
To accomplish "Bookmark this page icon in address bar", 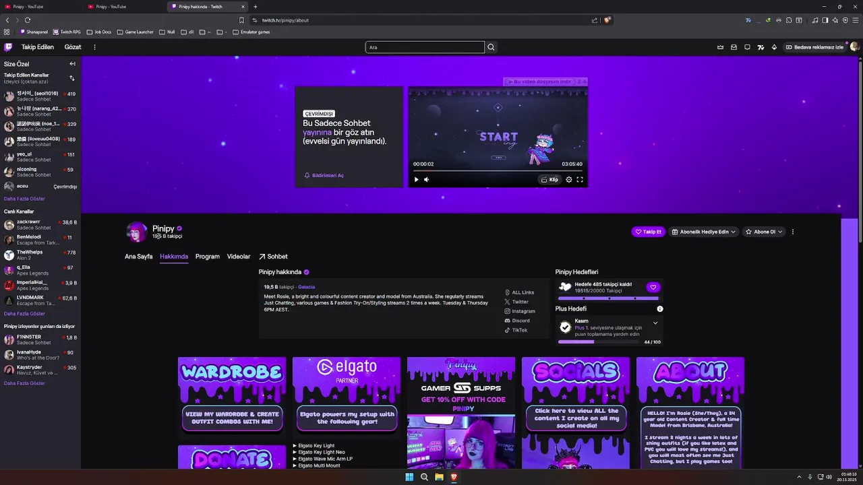I will [x=241, y=20].
